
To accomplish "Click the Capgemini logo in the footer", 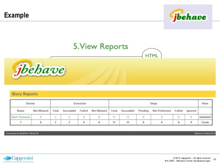I will [x=18, y=159].
